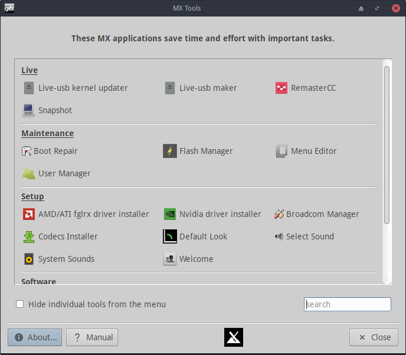
Task: Focus the search input field
Action: click(348, 304)
